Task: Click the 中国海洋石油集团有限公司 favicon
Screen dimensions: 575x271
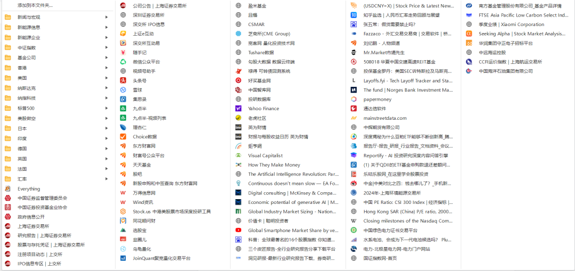Action: tap(469, 71)
